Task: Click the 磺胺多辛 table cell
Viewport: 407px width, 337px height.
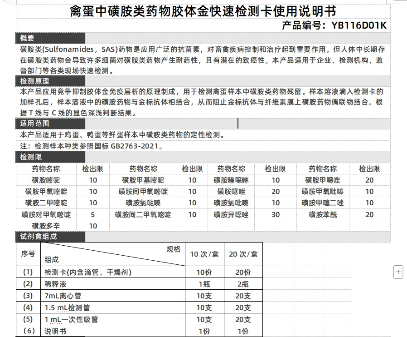Action: click(x=46, y=225)
